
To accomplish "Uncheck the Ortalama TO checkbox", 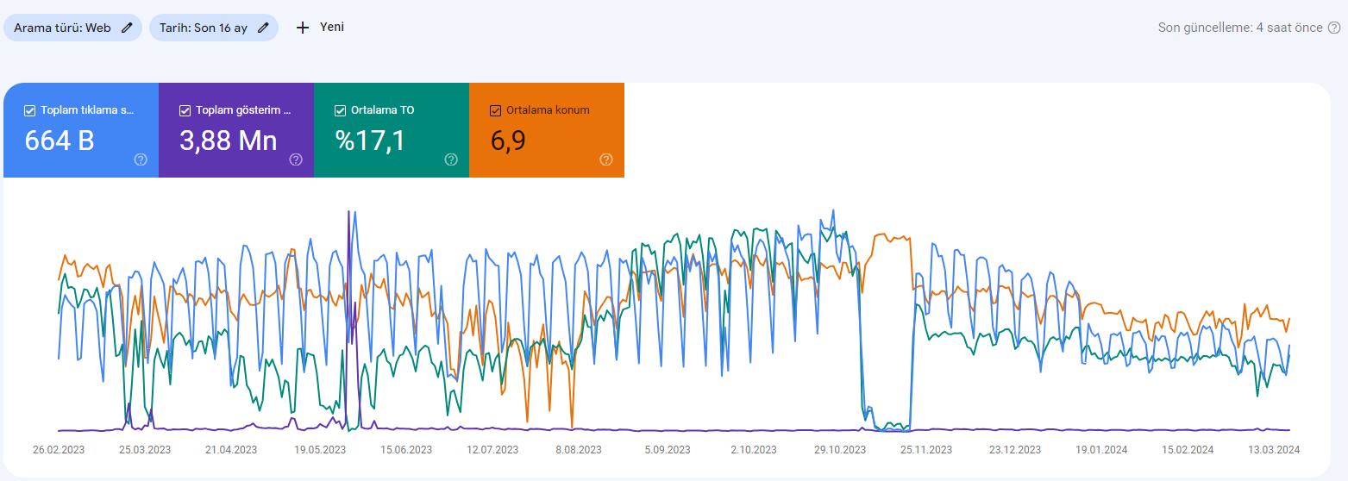I will [340, 110].
